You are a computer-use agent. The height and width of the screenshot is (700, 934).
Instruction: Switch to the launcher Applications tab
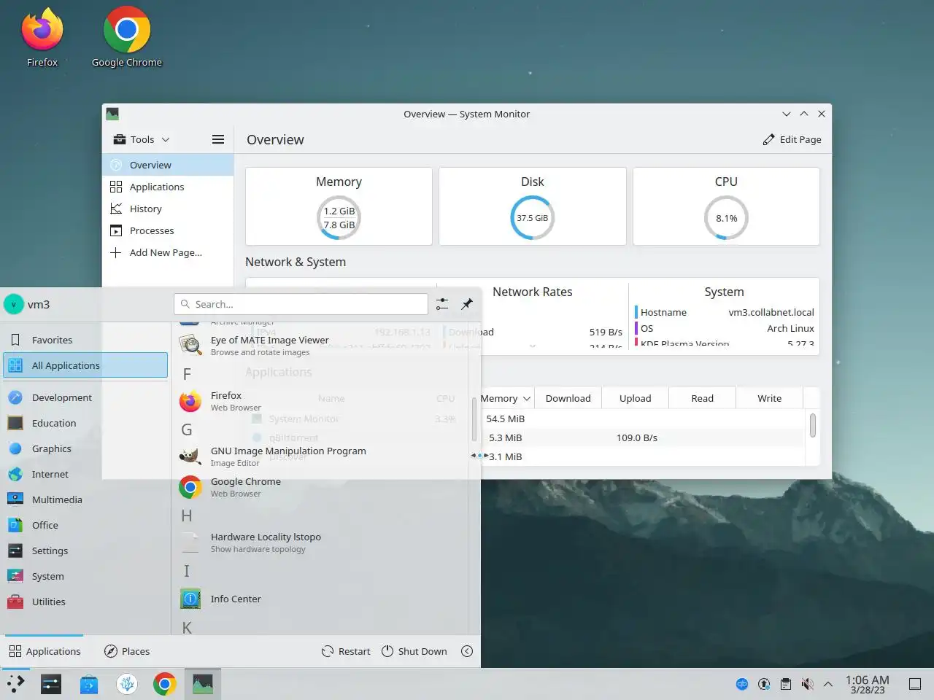tap(45, 651)
